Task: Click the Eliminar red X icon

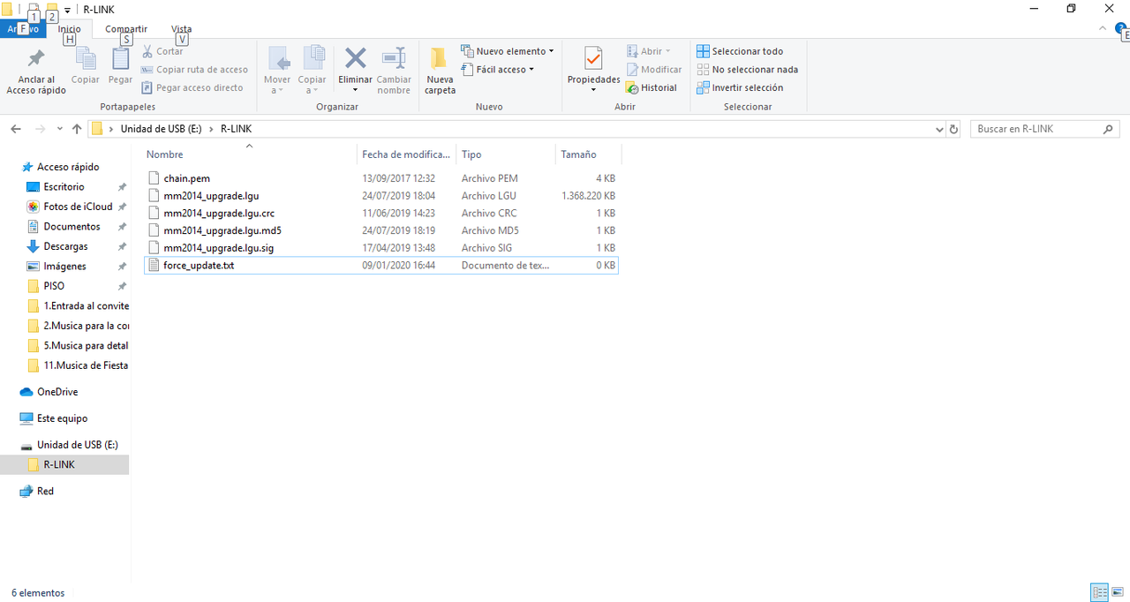Action: pyautogui.click(x=355, y=58)
